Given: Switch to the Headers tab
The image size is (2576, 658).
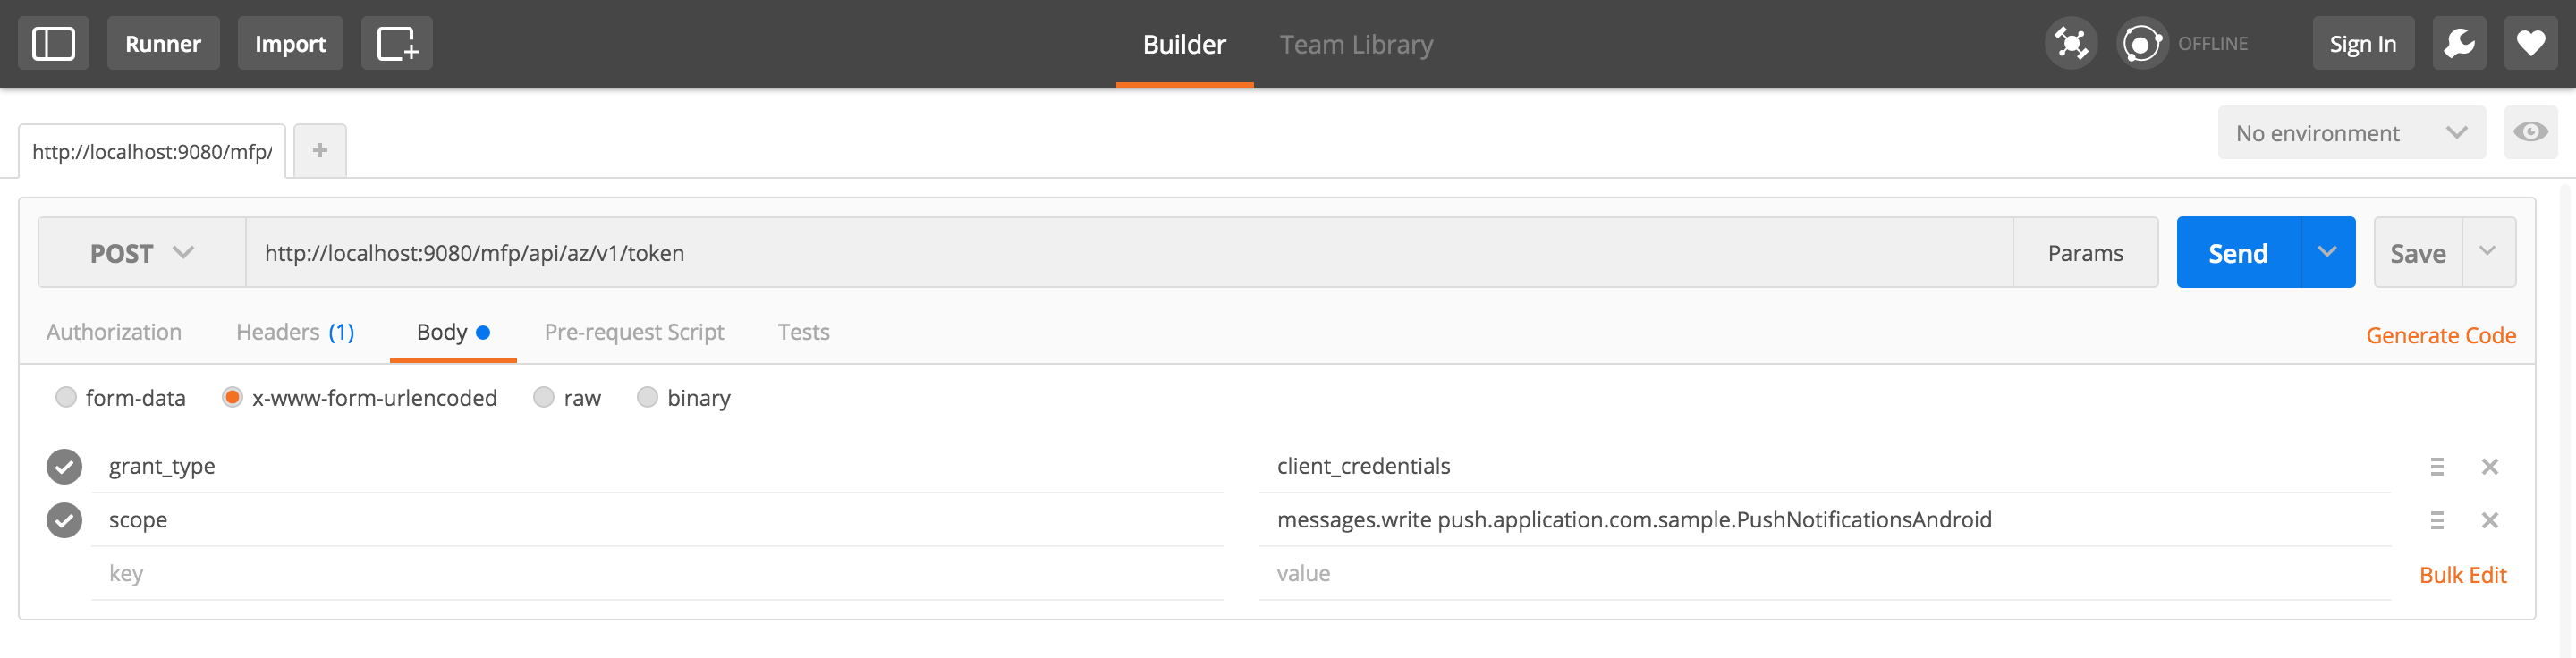Looking at the screenshot, I should pos(295,332).
